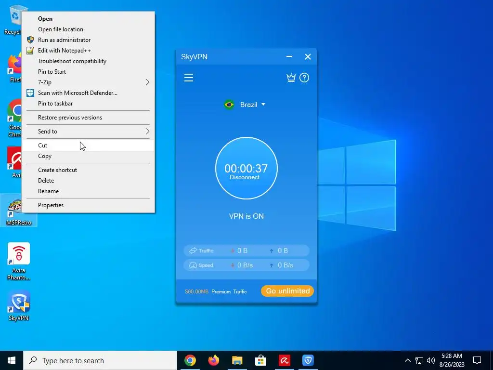The width and height of the screenshot is (493, 370).
Task: Open Properties from the context menu
Action: [x=89, y=205]
